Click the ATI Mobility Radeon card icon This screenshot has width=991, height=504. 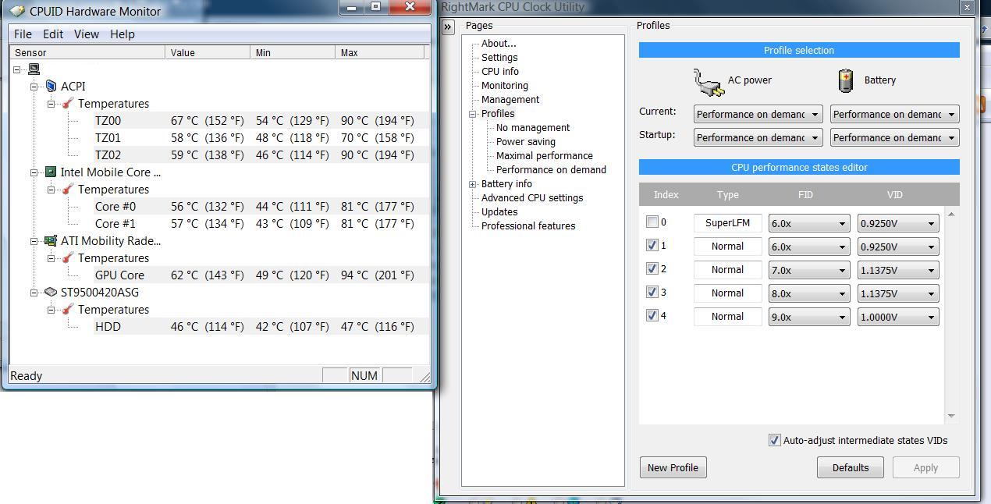[x=51, y=240]
